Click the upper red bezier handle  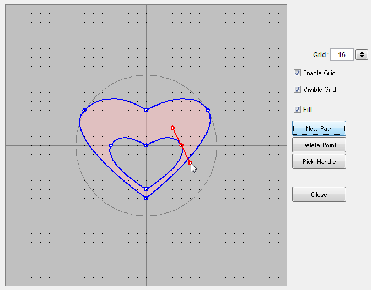point(172,128)
